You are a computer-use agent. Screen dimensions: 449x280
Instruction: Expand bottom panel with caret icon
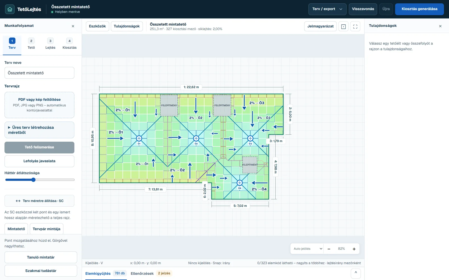point(356,273)
